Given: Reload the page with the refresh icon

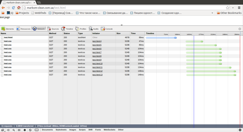Looking at the screenshot, I should coord(13,8).
